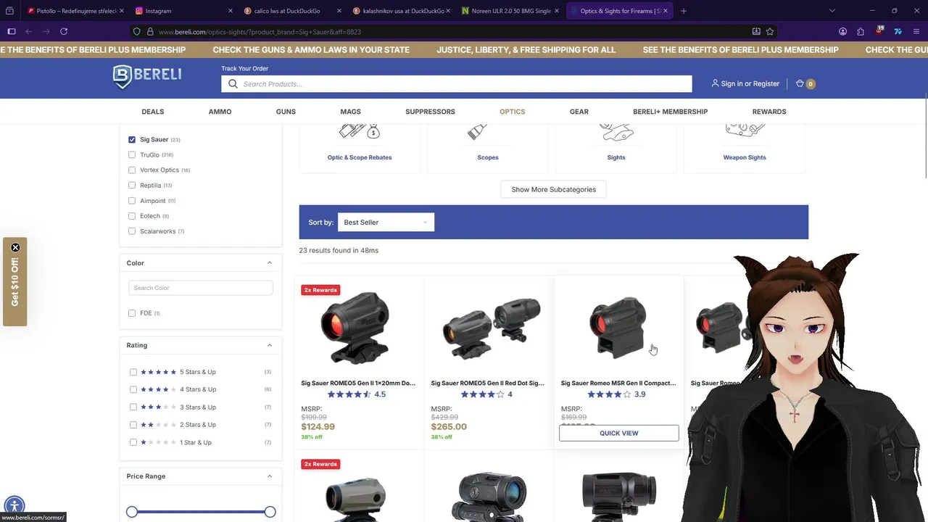Open the AMMO menu

(x=220, y=112)
